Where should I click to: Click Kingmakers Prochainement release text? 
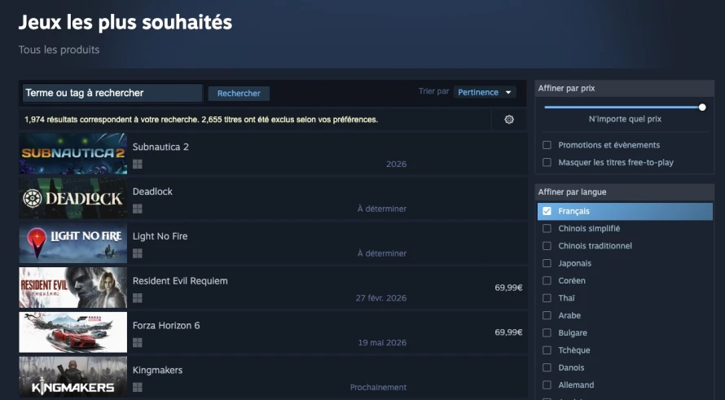(378, 388)
